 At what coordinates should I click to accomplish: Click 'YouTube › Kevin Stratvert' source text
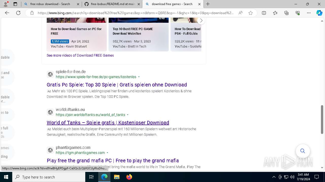point(69,46)
